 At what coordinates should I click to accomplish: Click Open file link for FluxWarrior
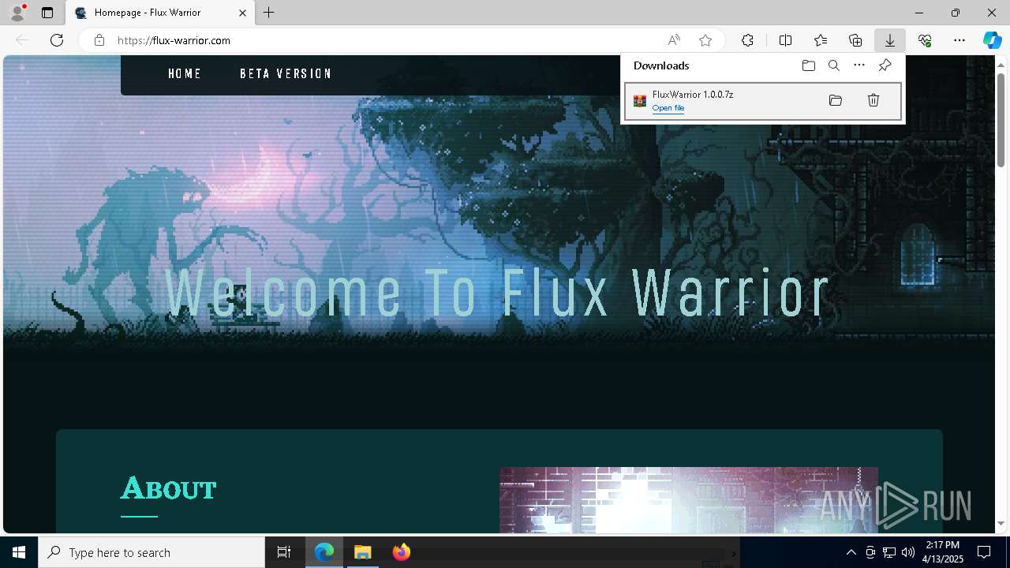point(668,108)
